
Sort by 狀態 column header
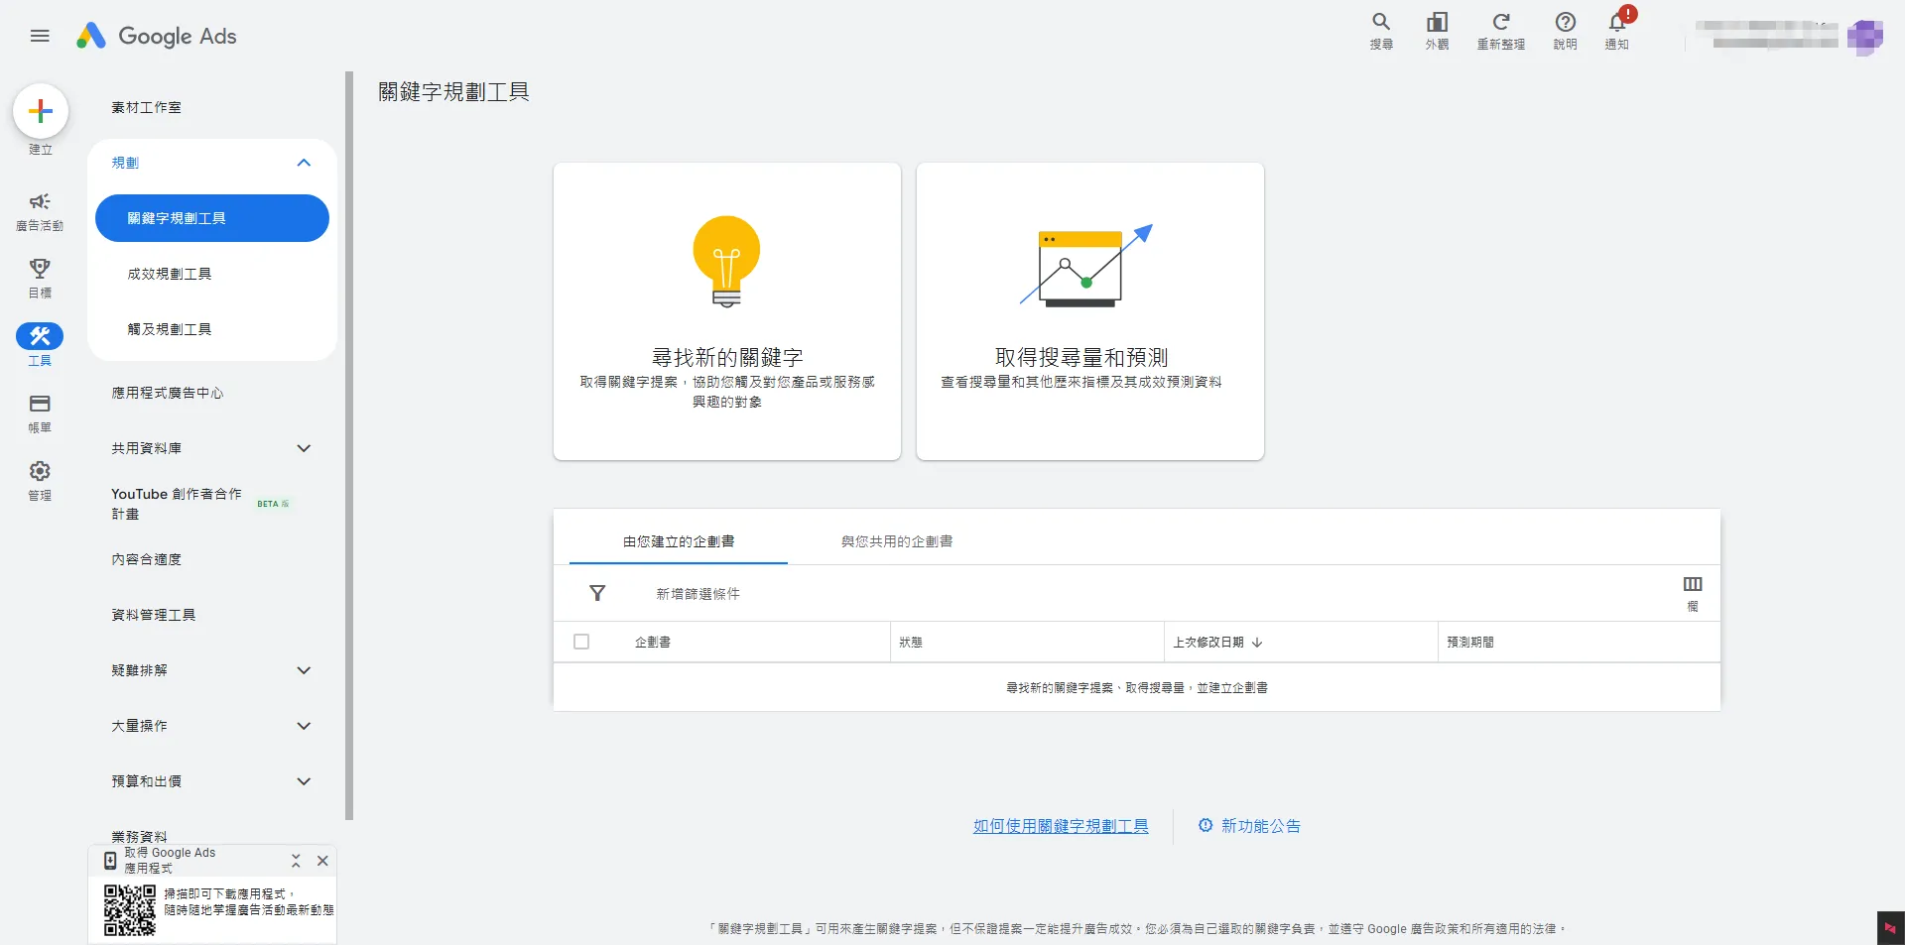pyautogui.click(x=911, y=643)
